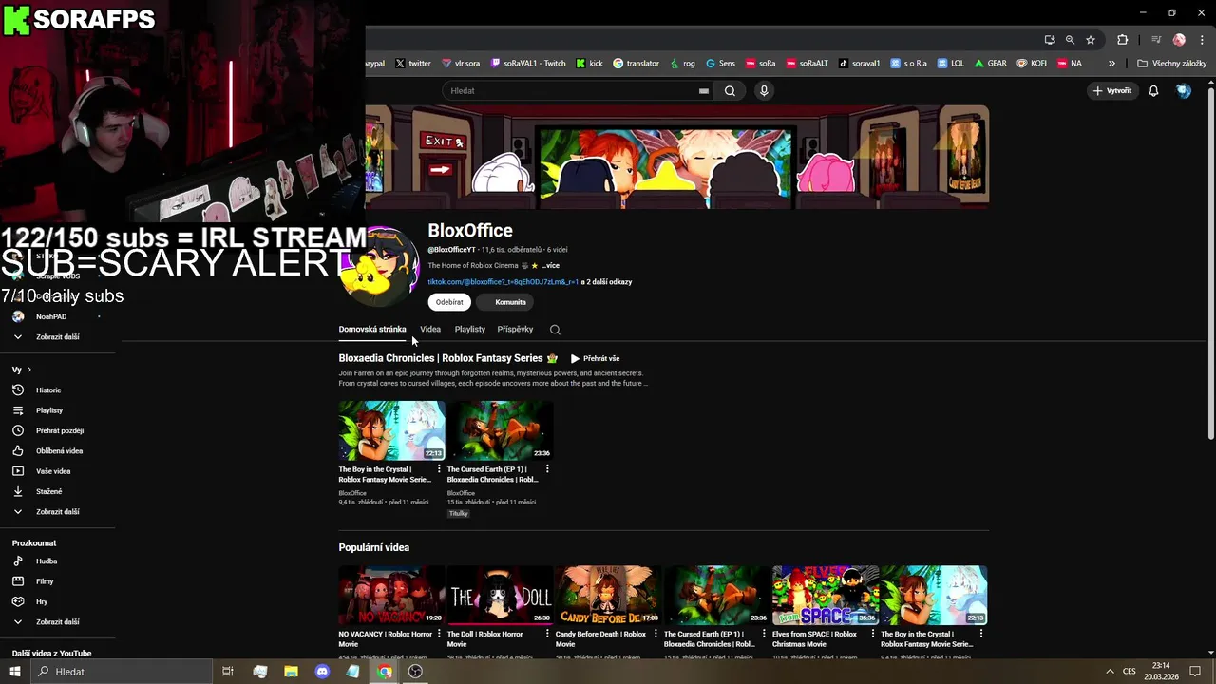Screen dimensions: 1216x684
Task: Open Chrome zoom magnifier icon
Action: [1070, 40]
